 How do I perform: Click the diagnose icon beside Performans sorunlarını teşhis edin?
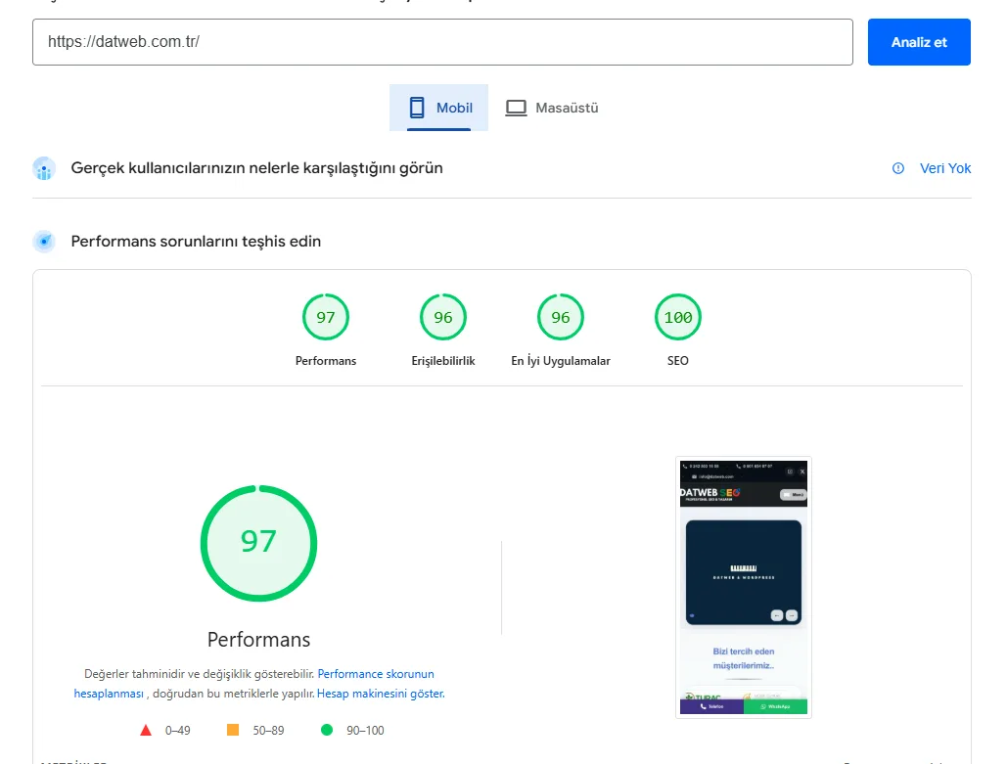[43, 241]
